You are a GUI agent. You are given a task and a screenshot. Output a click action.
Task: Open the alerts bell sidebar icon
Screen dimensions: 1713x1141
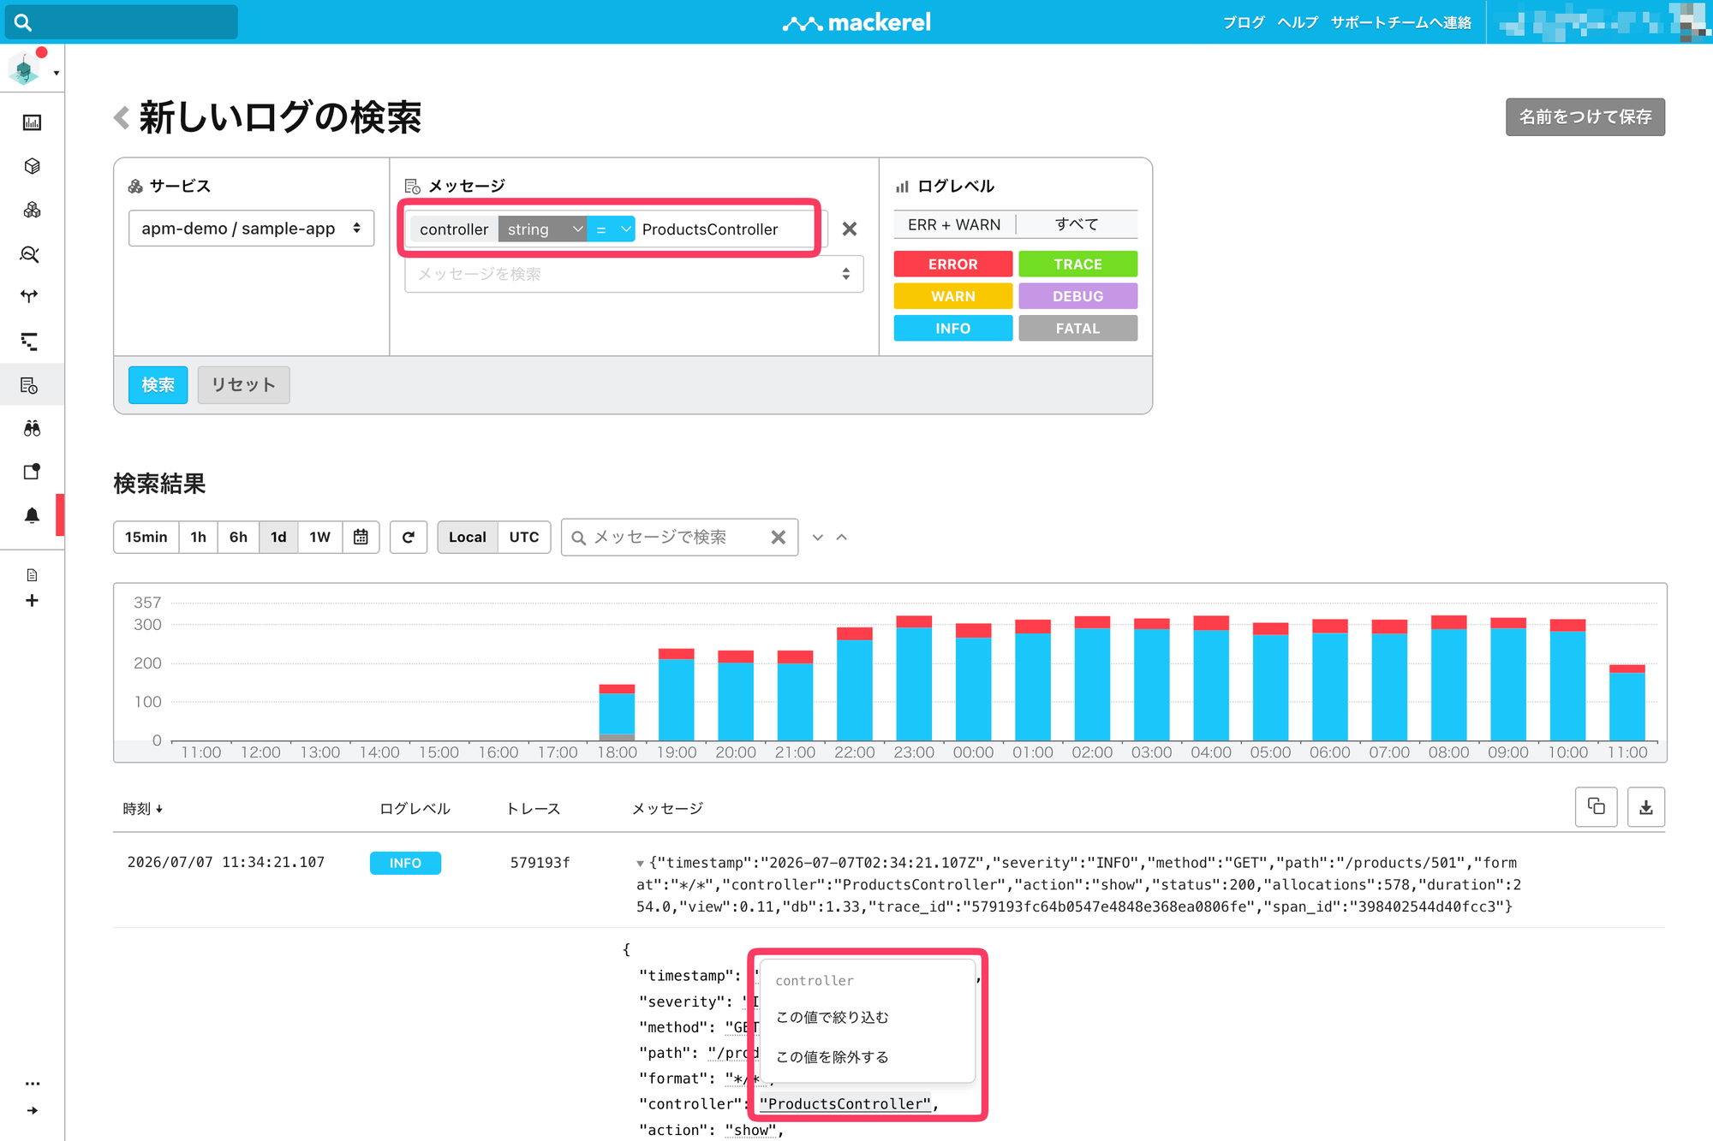pyautogui.click(x=32, y=515)
